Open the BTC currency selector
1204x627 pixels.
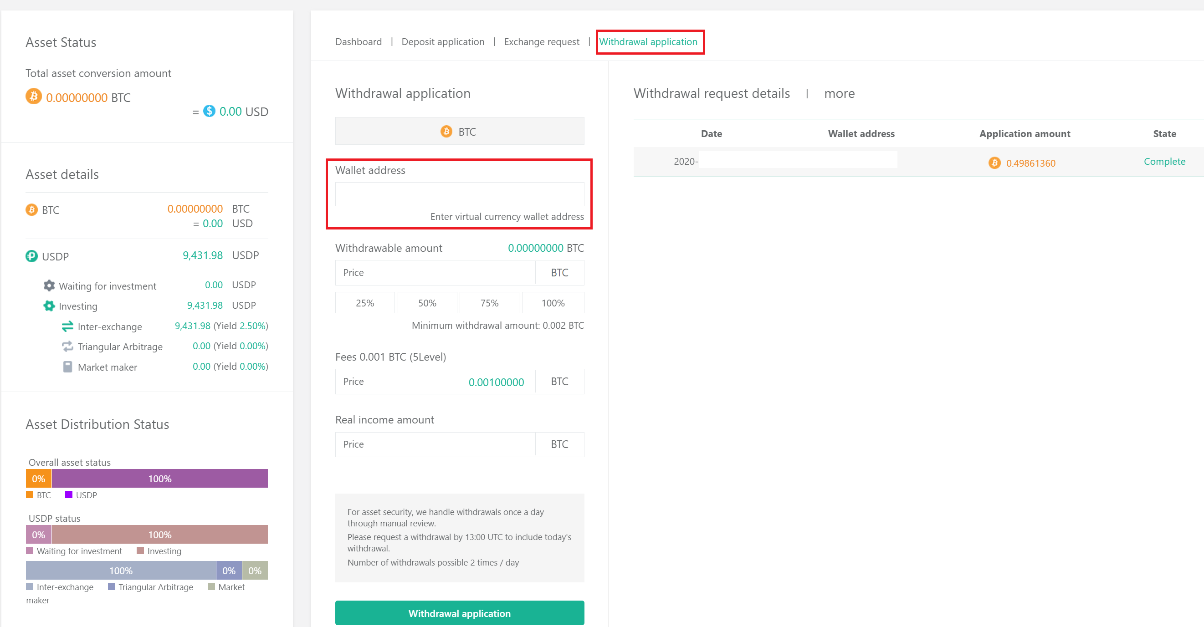tap(459, 131)
